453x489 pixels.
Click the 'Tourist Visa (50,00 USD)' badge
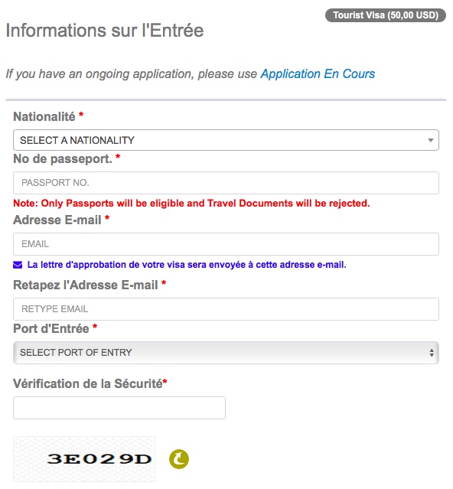pos(386,15)
